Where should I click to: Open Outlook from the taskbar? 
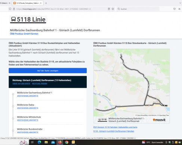tap(73, 142)
